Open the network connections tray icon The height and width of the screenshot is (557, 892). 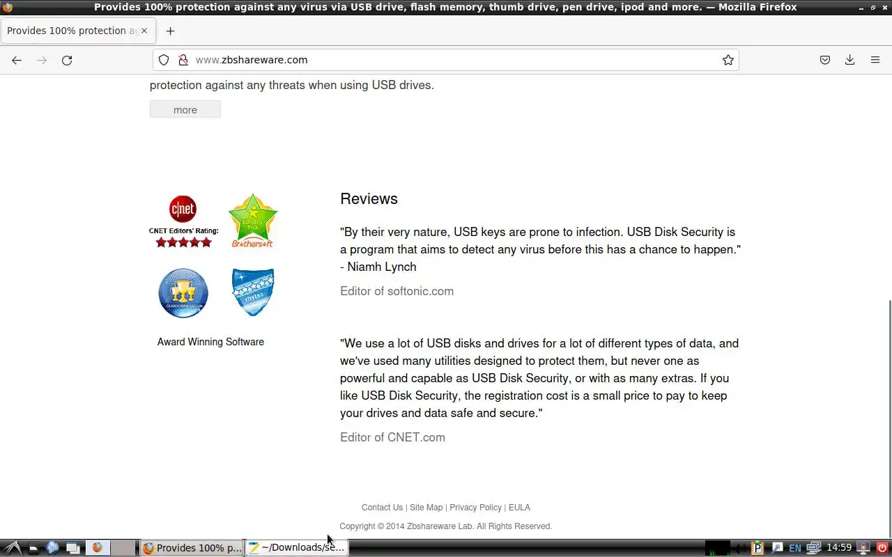coord(813,548)
